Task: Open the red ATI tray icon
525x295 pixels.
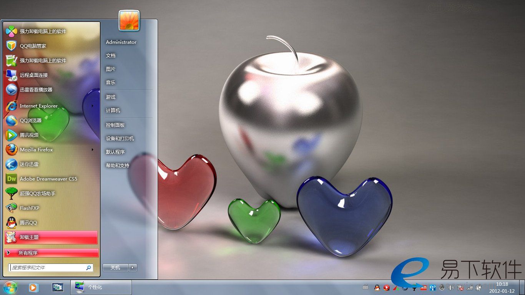Action: 424,287
